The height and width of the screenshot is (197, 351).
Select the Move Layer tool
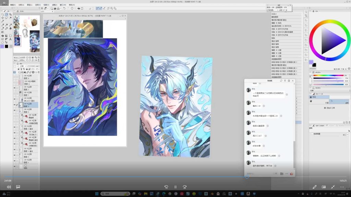click(x=2, y=18)
